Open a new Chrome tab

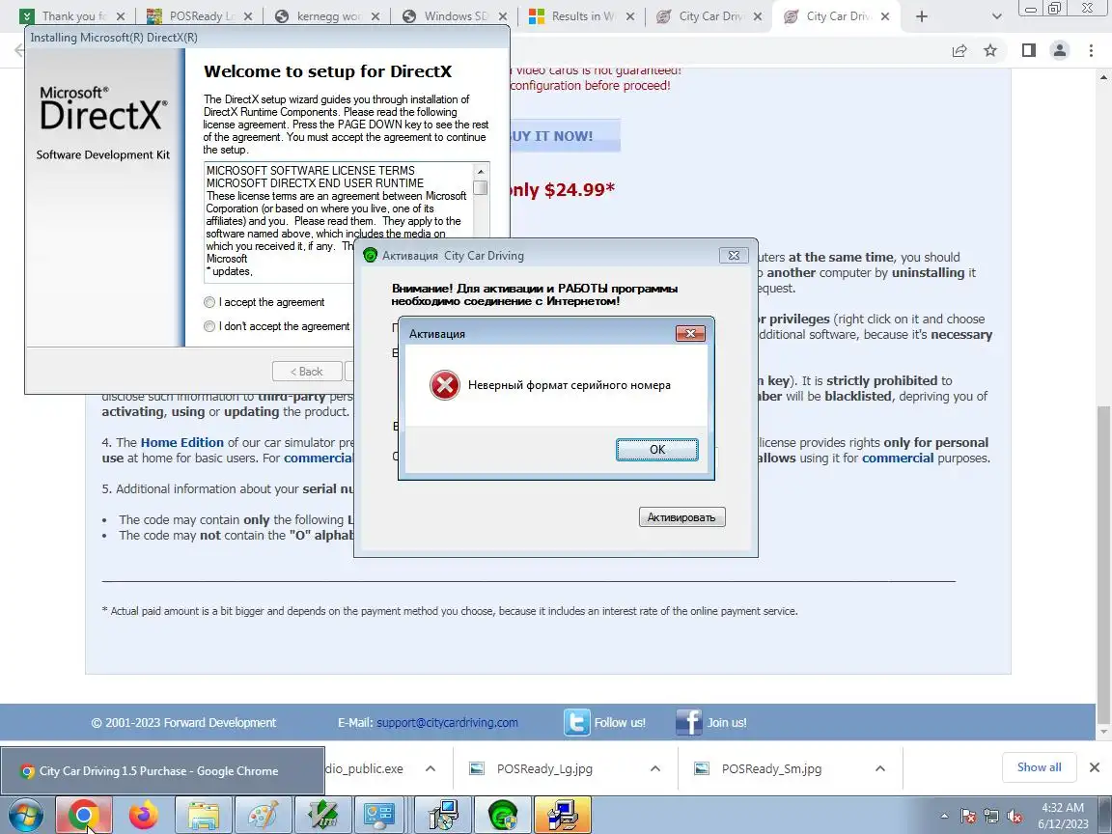(x=921, y=16)
